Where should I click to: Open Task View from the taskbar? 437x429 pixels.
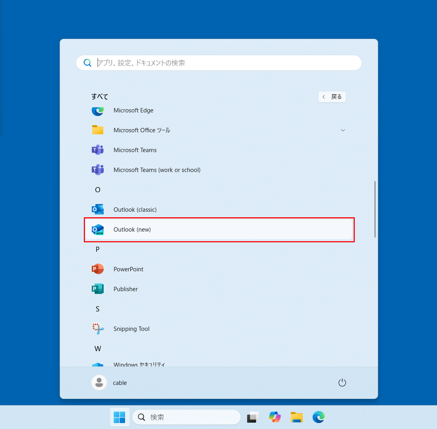tap(253, 417)
